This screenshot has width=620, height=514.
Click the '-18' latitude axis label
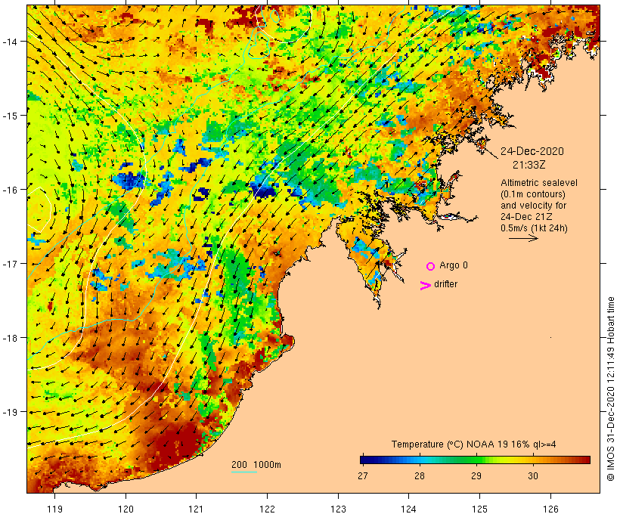point(9,338)
